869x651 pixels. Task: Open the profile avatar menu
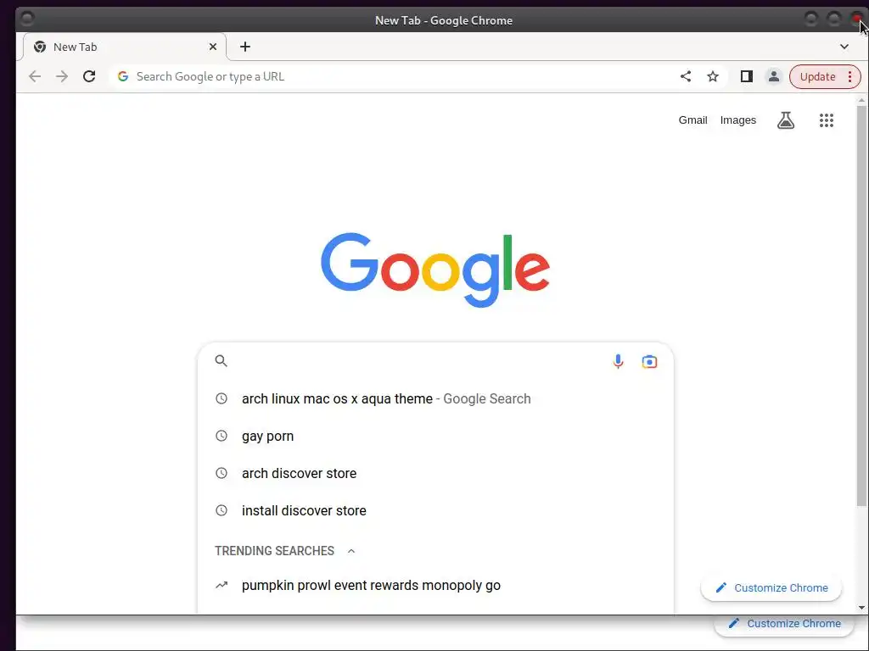pos(774,76)
